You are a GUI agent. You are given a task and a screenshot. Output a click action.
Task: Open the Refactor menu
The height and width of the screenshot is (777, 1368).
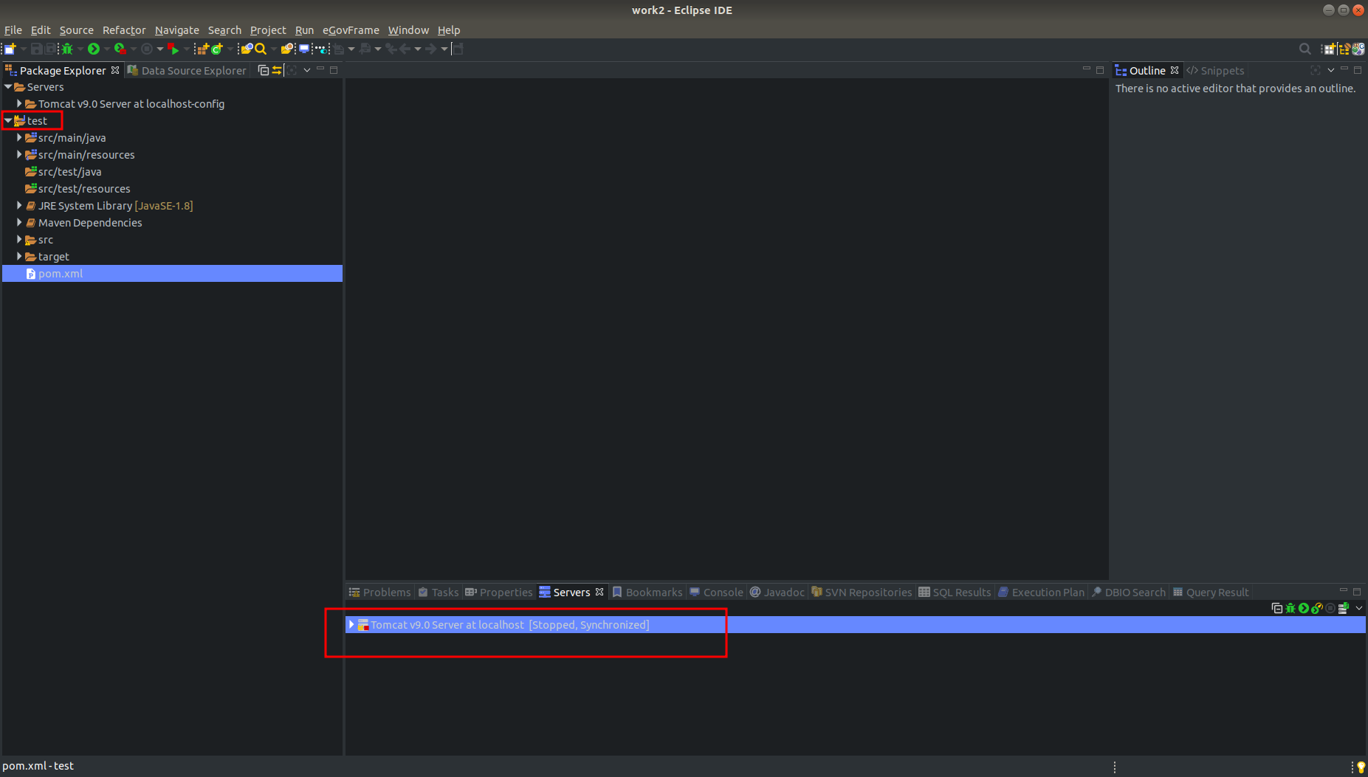(124, 30)
